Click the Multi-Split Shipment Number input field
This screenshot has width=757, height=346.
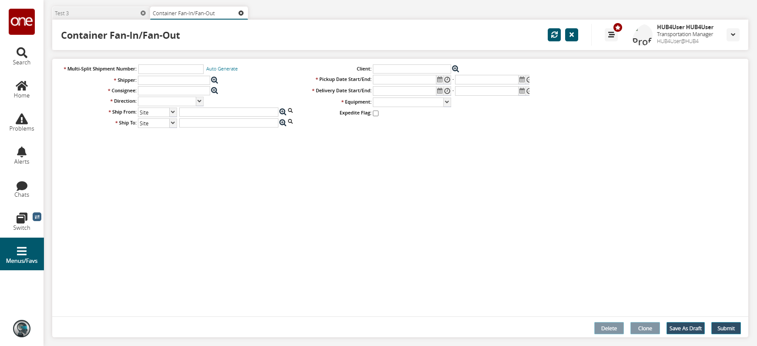pyautogui.click(x=171, y=69)
